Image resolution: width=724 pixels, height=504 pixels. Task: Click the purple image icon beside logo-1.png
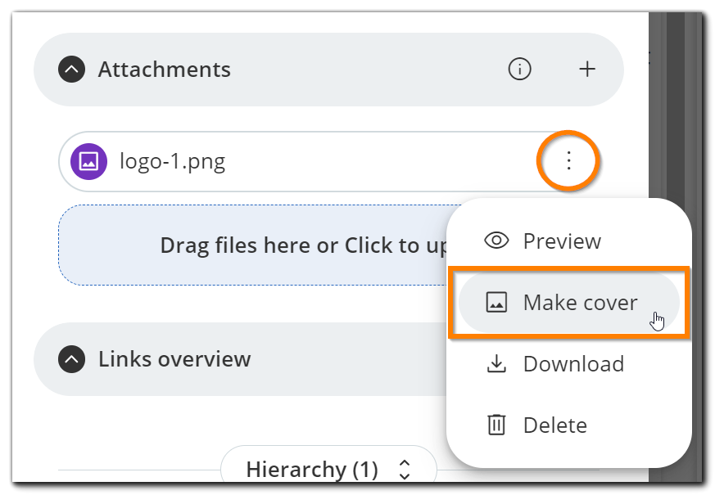88,161
